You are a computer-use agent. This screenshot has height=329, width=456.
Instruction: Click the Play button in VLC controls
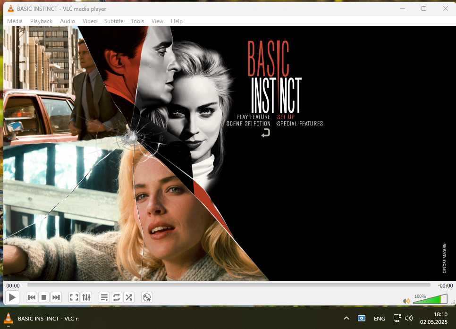pos(12,297)
